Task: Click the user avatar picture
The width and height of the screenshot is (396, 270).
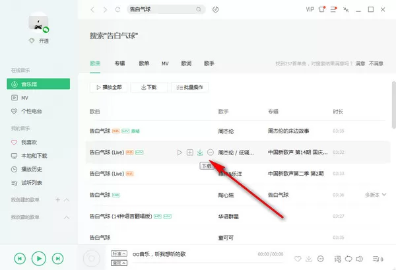Action: pyautogui.click(x=38, y=22)
